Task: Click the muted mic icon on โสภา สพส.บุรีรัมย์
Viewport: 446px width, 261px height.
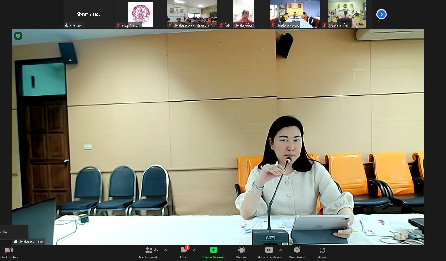Action: pyautogui.click(x=221, y=26)
